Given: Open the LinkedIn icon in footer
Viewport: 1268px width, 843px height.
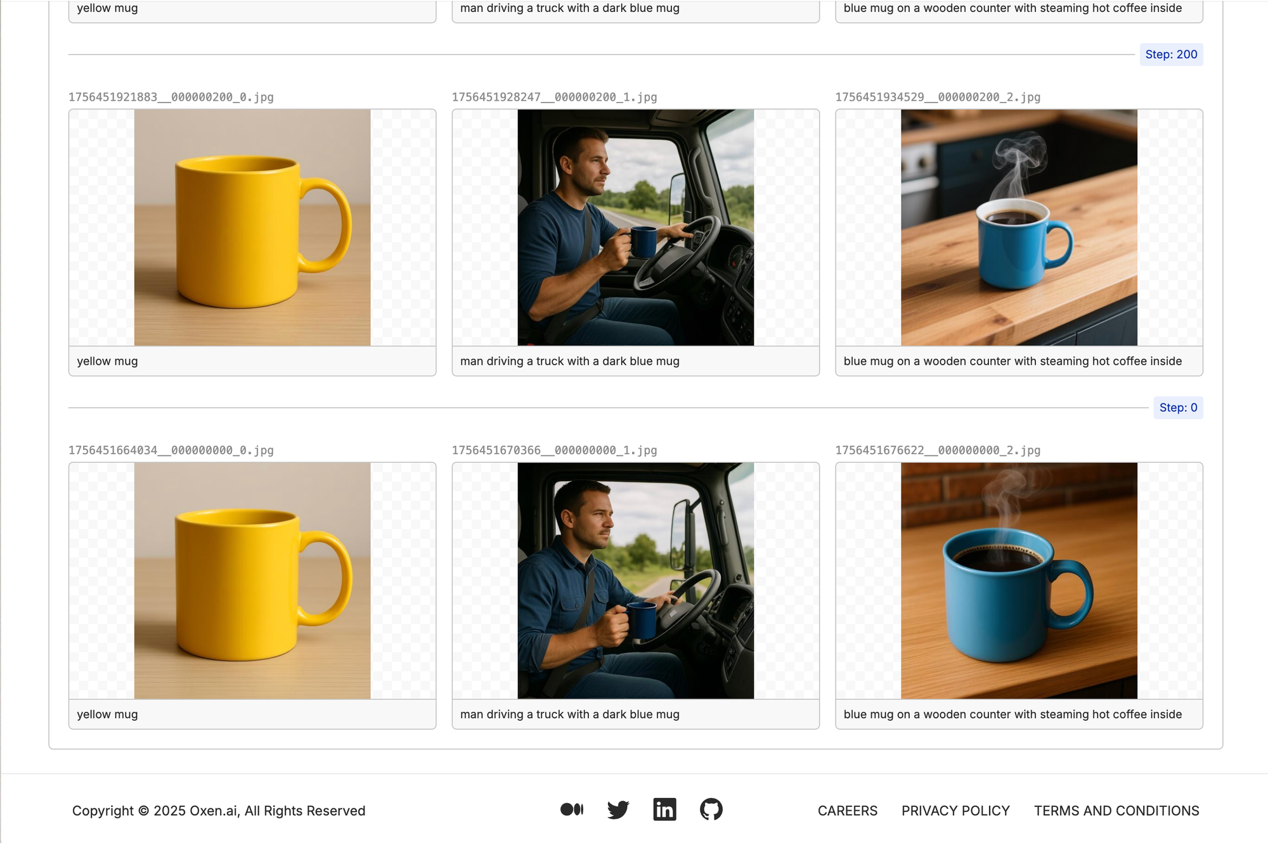Looking at the screenshot, I should (664, 809).
